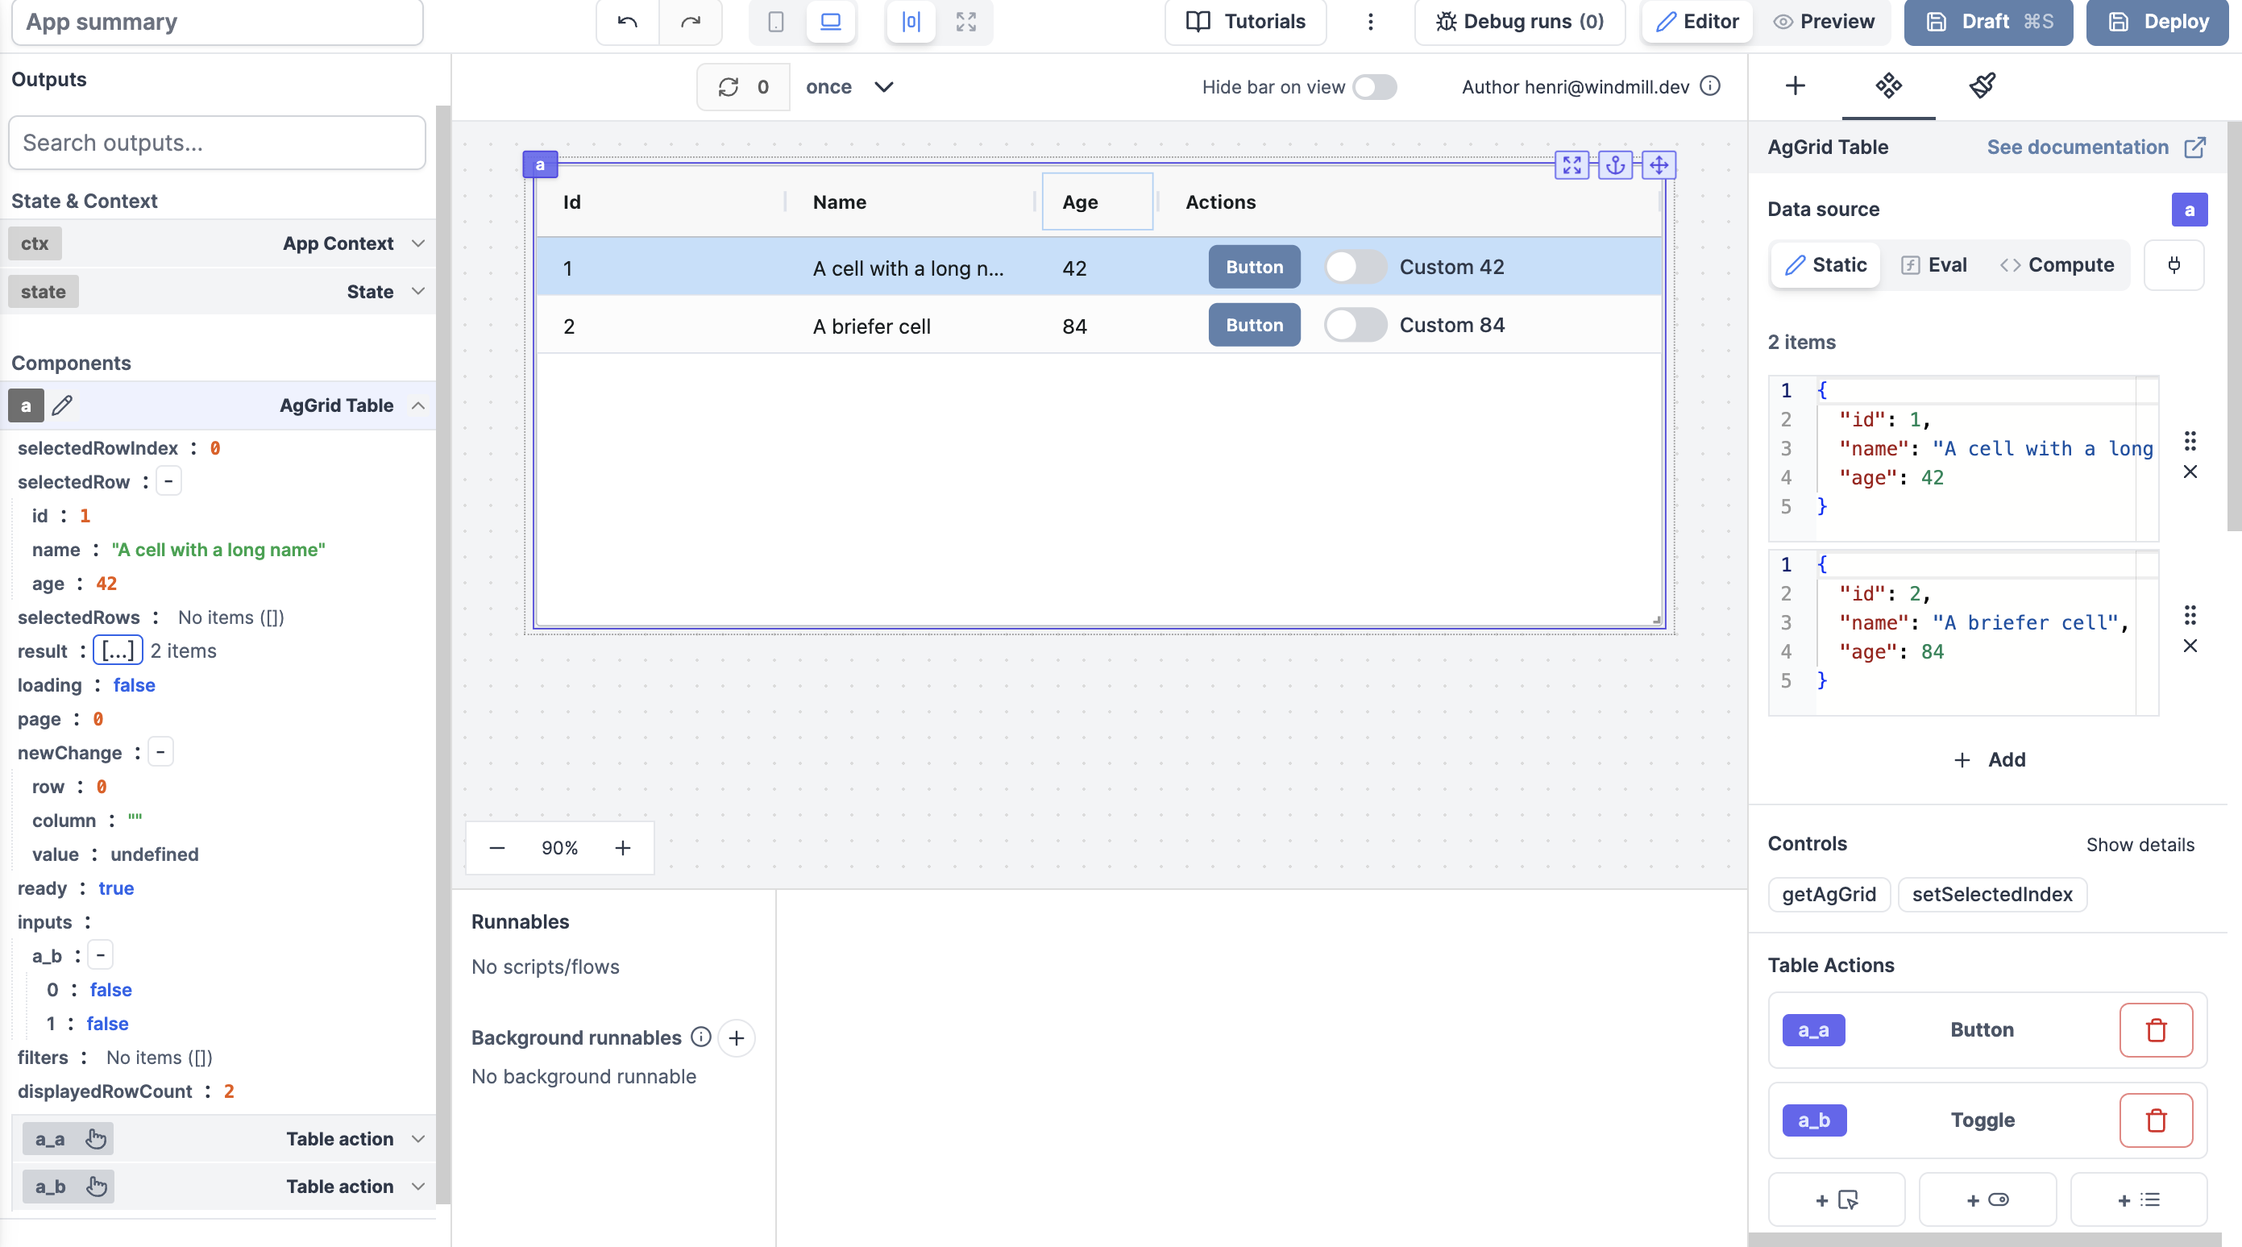Switch to mobile layout view icon
Screen dimensions: 2242x1247
click(775, 22)
